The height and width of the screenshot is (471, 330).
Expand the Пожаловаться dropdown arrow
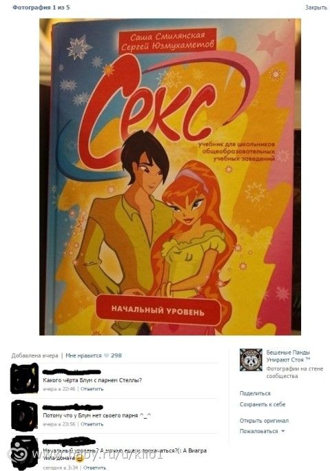point(283,431)
